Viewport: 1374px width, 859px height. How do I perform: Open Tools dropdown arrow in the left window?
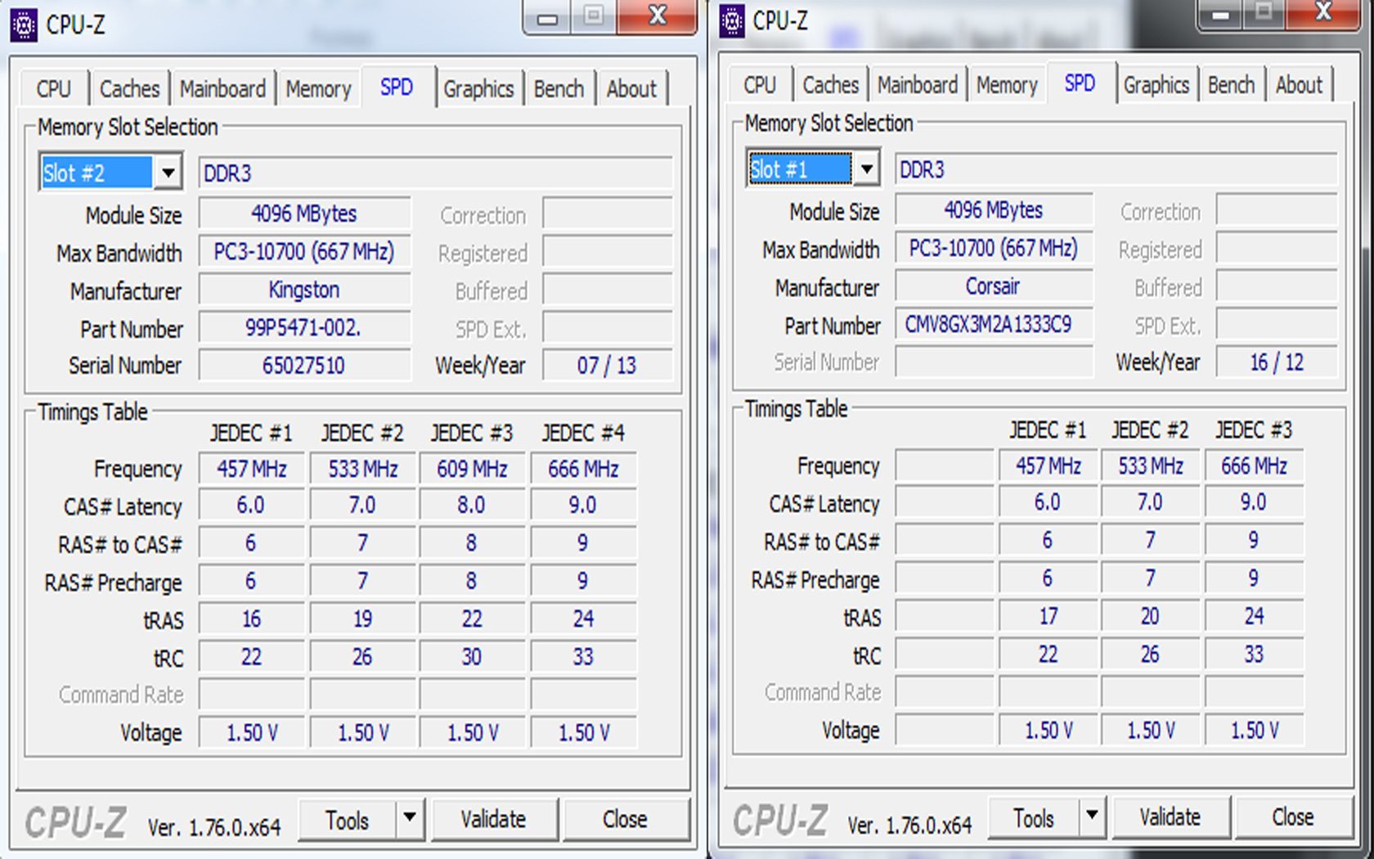point(410,819)
